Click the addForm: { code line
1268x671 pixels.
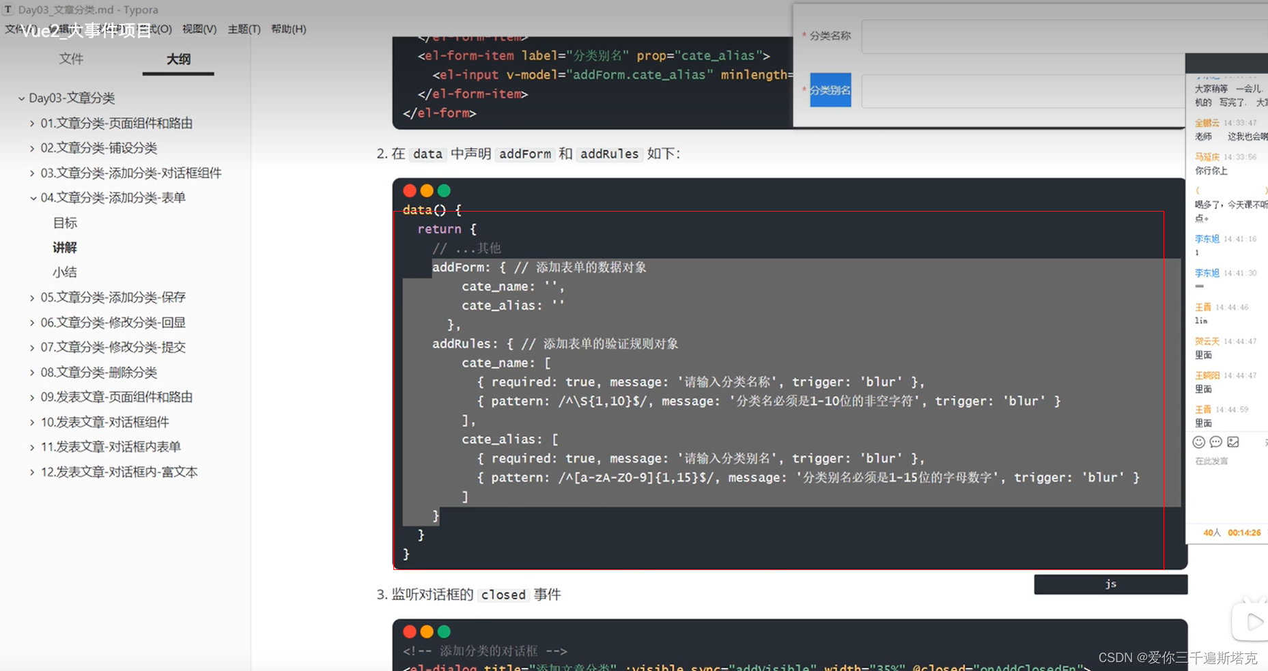(539, 268)
